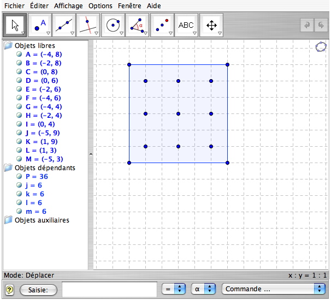Open the Fenêtre menu
This screenshot has width=331, height=300.
(x=129, y=5)
